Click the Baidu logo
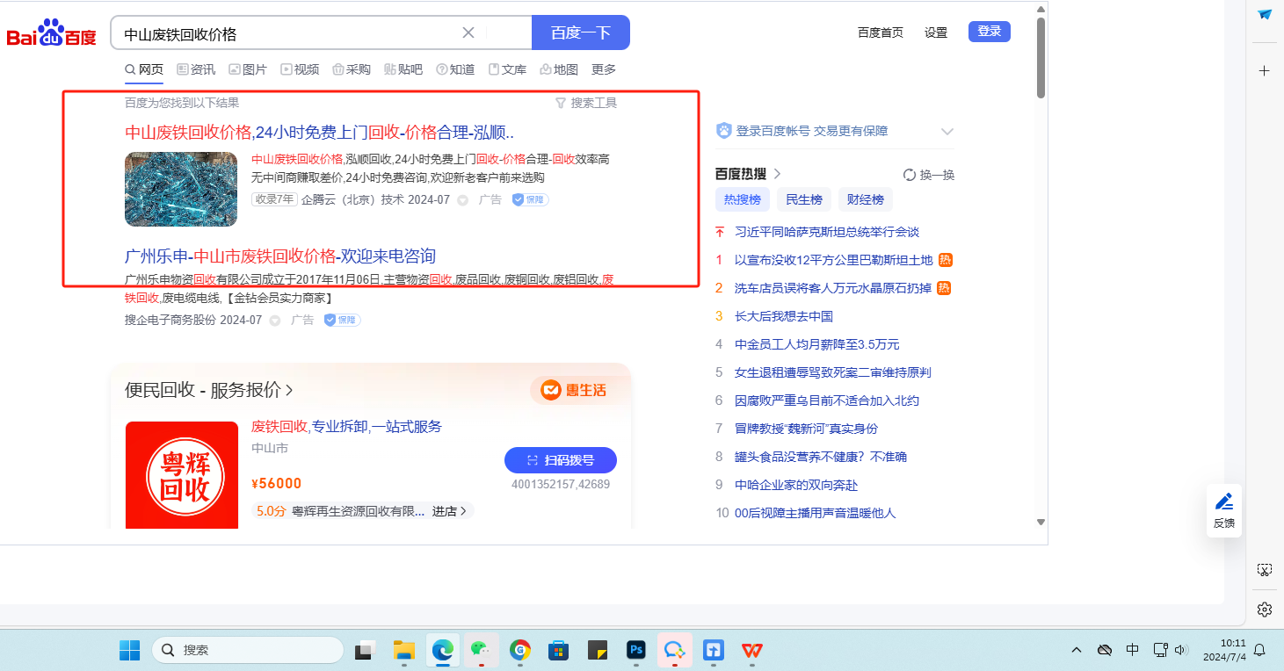 point(51,34)
